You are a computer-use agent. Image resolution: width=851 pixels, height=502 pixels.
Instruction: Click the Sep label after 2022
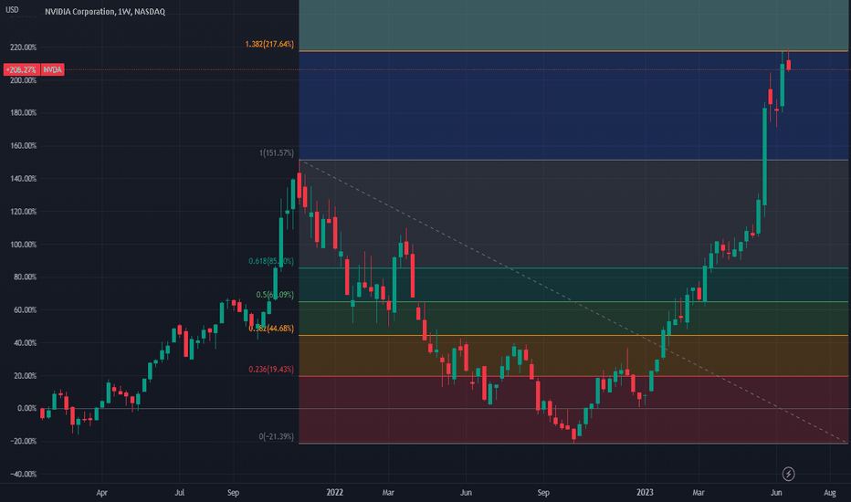[543, 493]
